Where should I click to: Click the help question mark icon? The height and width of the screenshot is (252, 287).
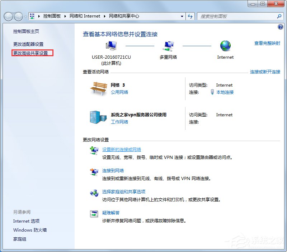(x=280, y=27)
